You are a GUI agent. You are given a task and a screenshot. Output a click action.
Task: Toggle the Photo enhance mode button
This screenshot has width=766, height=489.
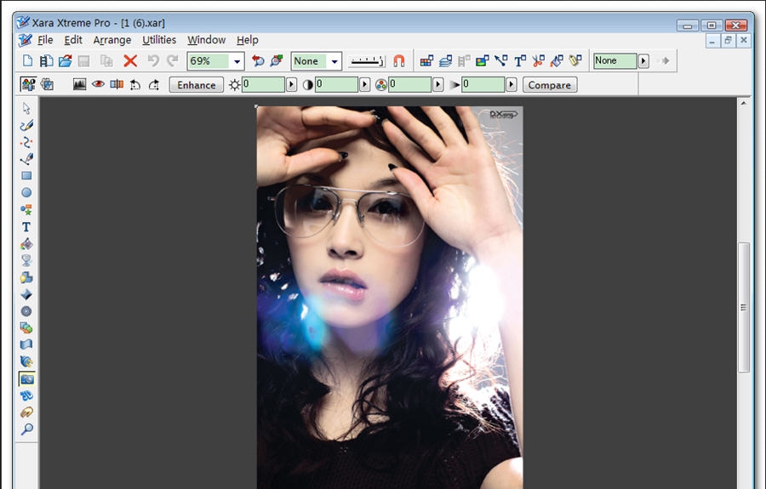click(x=28, y=84)
